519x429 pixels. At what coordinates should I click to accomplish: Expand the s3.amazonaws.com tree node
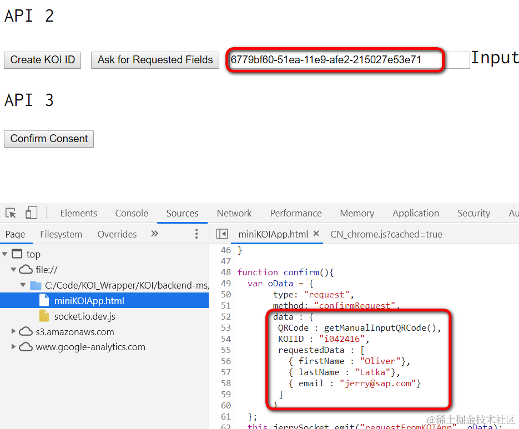13,331
